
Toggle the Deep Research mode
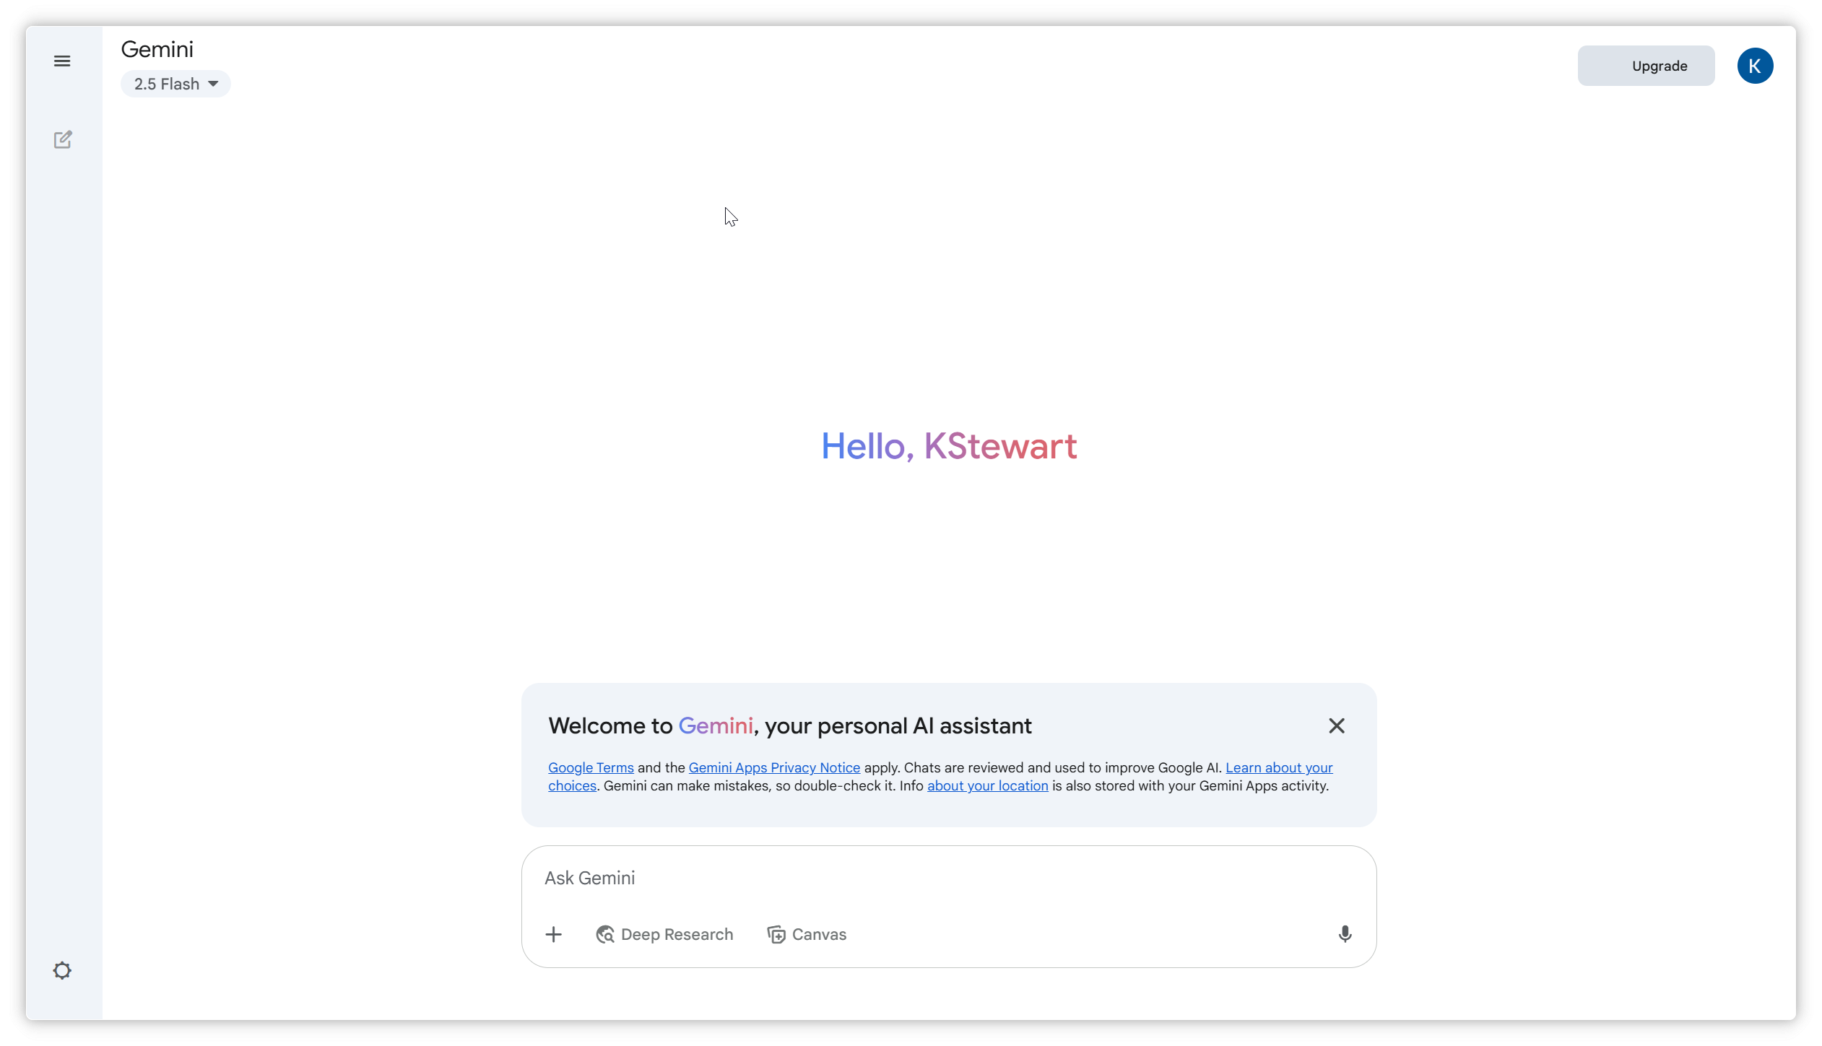[664, 935]
